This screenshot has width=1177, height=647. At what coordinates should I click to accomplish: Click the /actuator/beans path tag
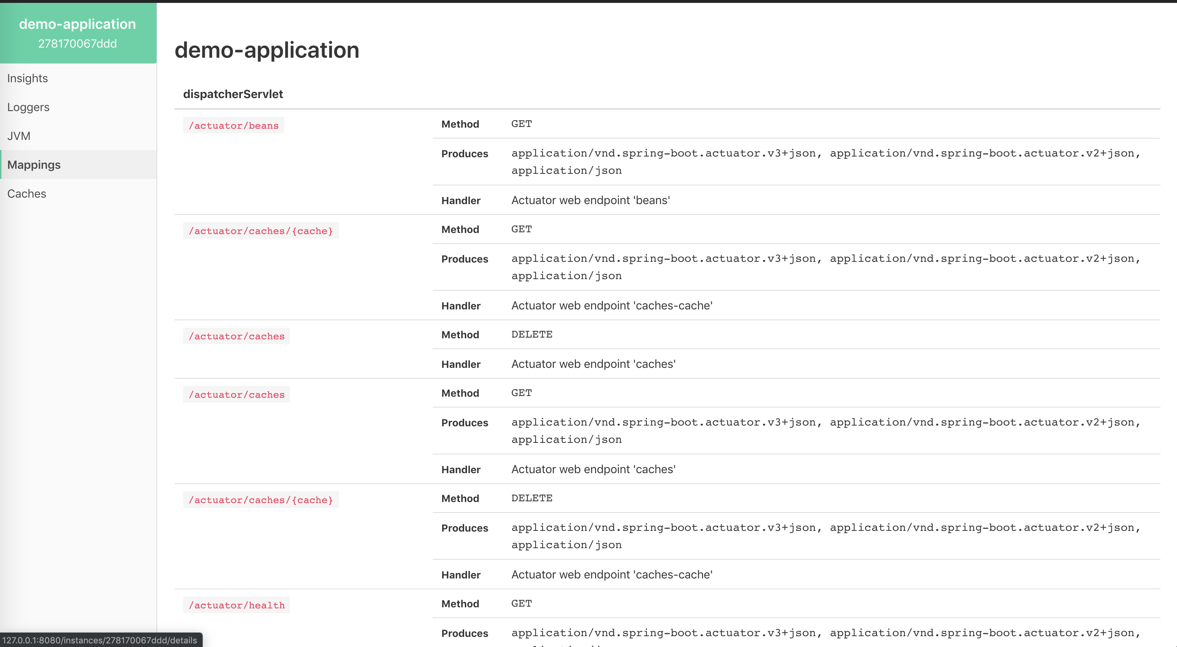[x=233, y=126]
